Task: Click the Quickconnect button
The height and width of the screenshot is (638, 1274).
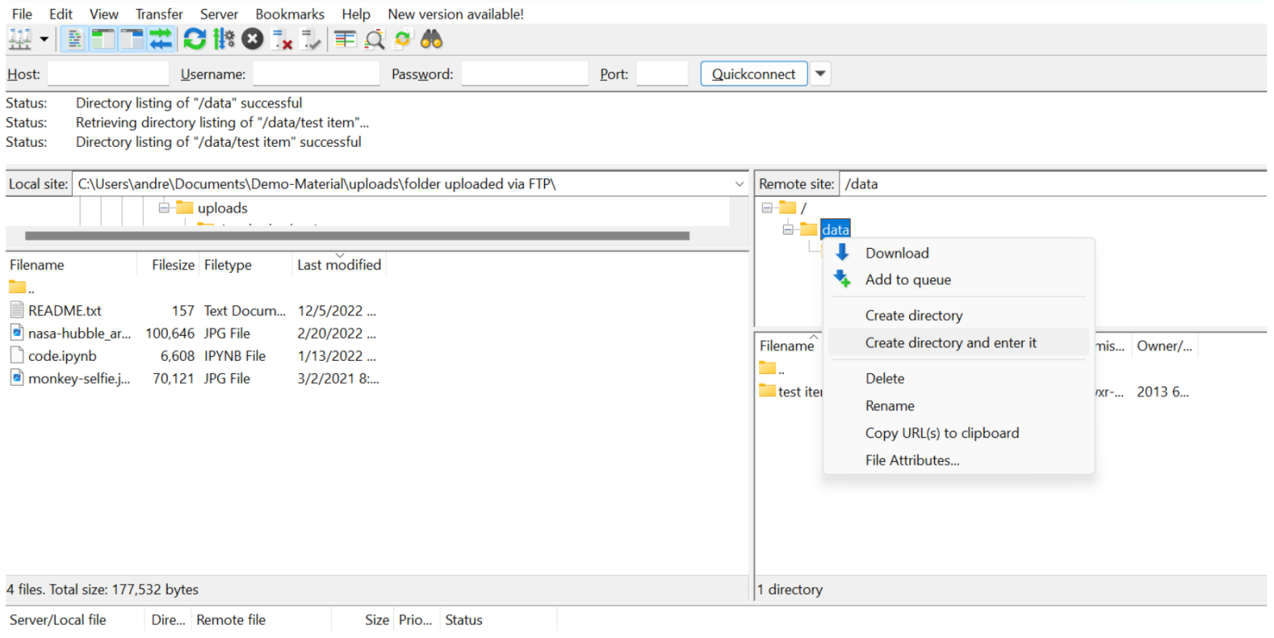Action: pos(753,74)
